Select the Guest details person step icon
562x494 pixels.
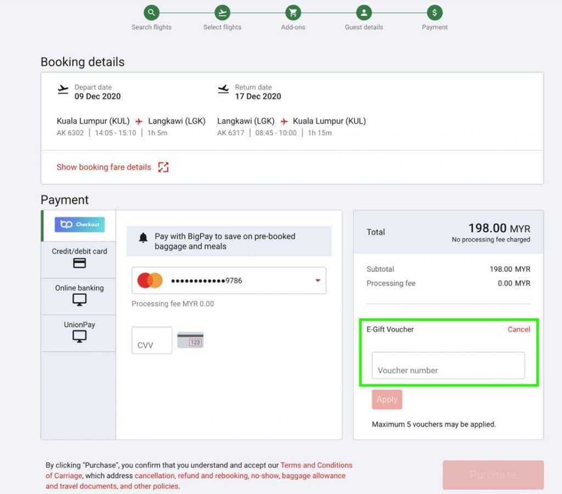(364, 13)
